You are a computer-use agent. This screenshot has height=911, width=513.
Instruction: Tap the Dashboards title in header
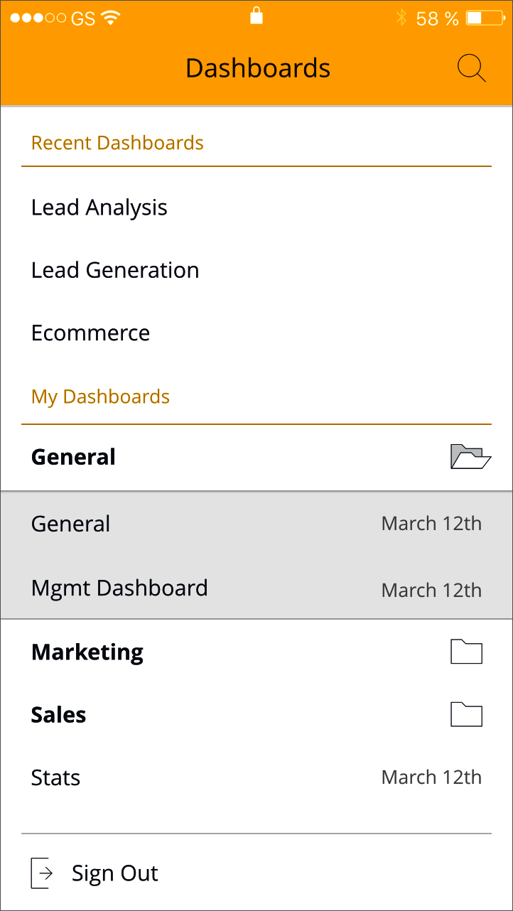click(258, 68)
